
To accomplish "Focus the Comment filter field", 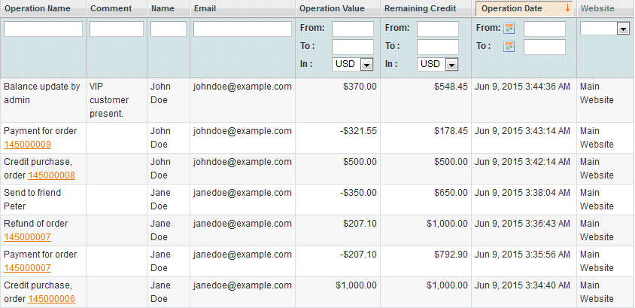I will point(117,29).
